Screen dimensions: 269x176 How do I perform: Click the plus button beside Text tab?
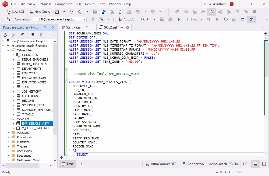click(81, 164)
